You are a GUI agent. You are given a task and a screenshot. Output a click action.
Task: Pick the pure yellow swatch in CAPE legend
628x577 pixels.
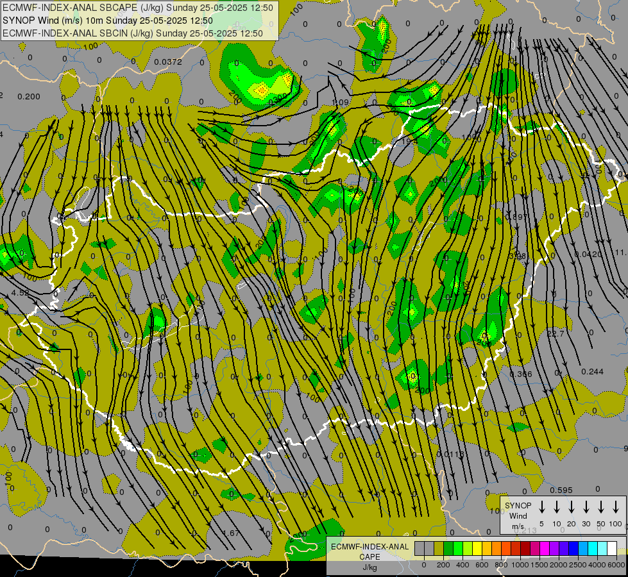[477, 549]
